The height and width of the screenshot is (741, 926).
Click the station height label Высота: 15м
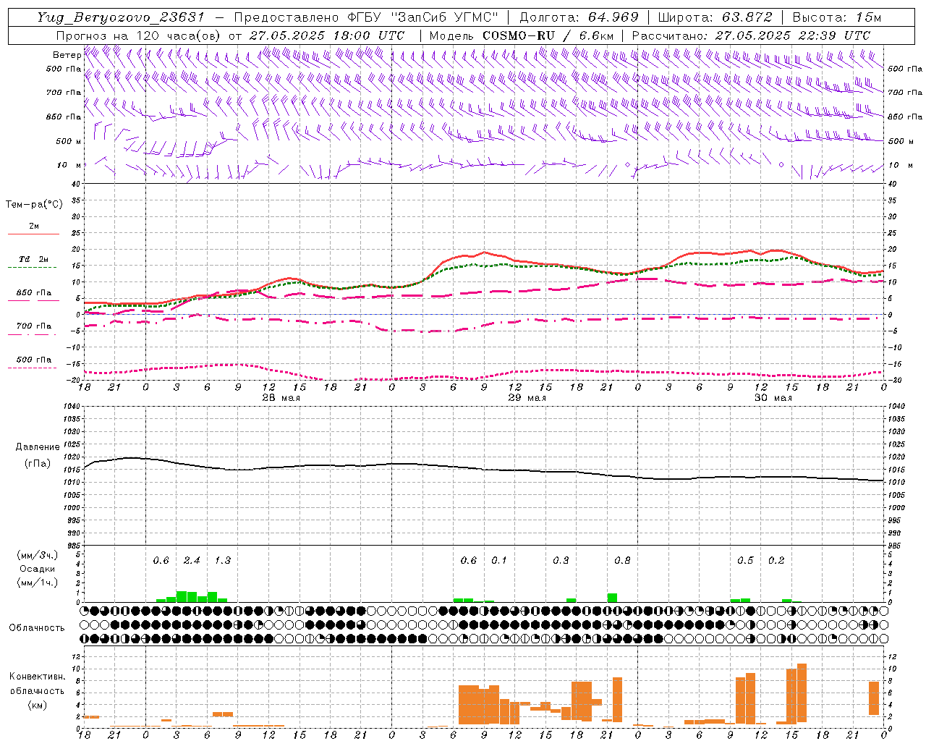tap(837, 17)
